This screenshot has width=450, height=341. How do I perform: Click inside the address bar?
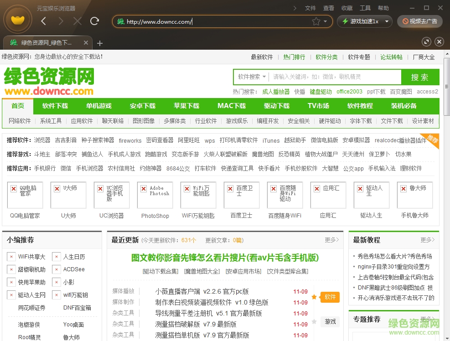click(x=205, y=21)
